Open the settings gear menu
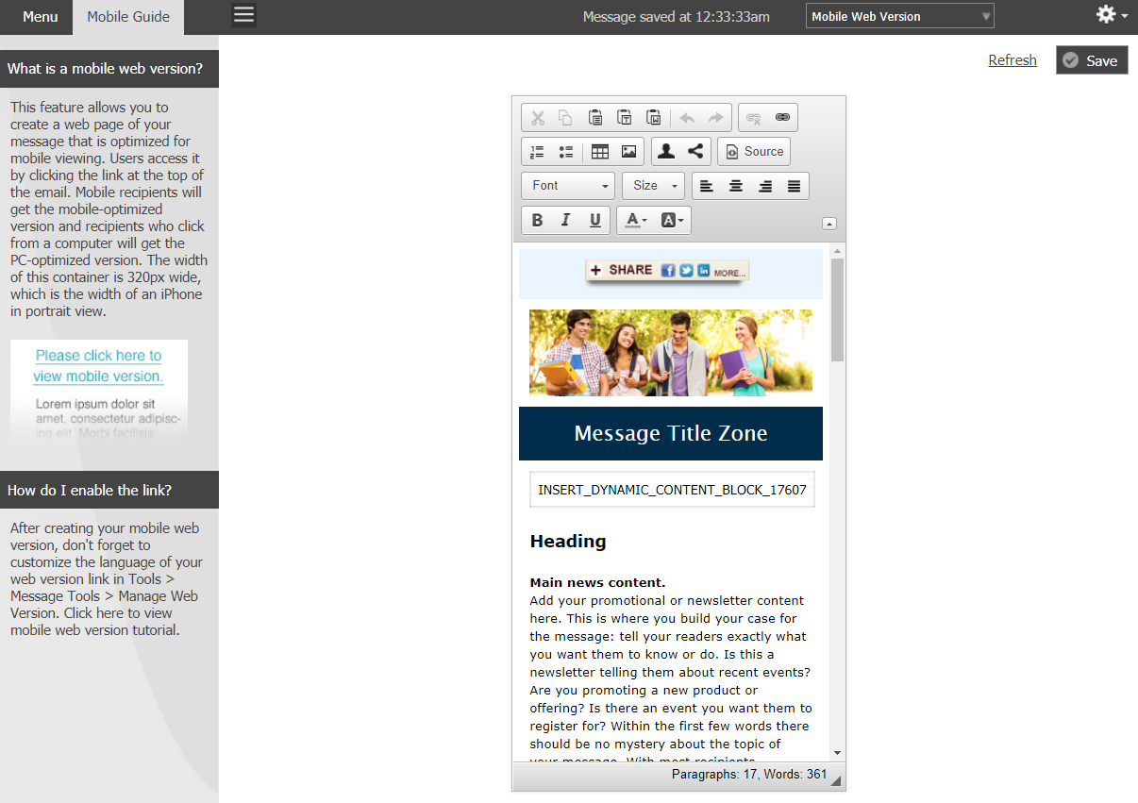Viewport: 1138px width, 803px height. point(1112,15)
